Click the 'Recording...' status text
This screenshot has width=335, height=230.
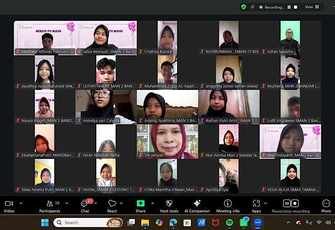[275, 7]
